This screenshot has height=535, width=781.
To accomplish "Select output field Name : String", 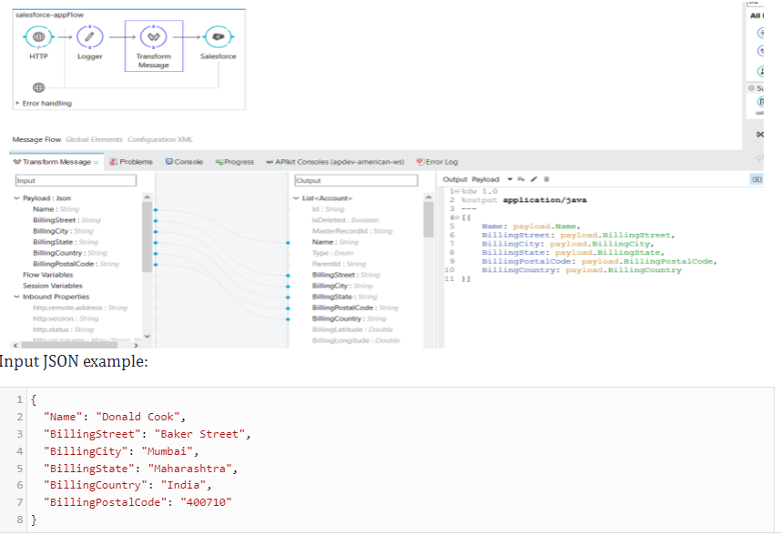I will click(x=335, y=242).
